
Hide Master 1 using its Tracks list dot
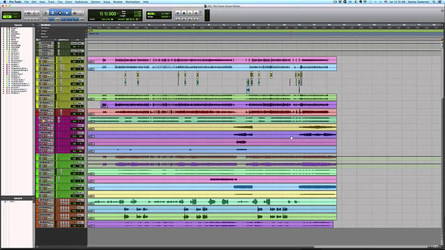click(x=3, y=28)
